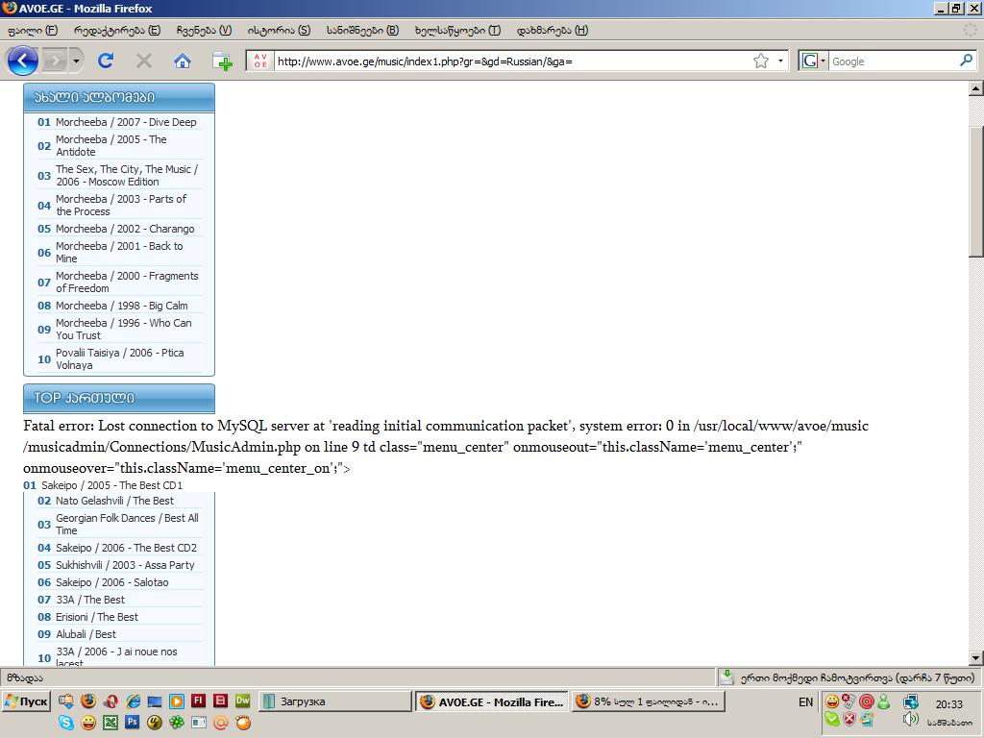This screenshot has height=738, width=984.
Task: Click the Google search engine icon
Action: [809, 61]
